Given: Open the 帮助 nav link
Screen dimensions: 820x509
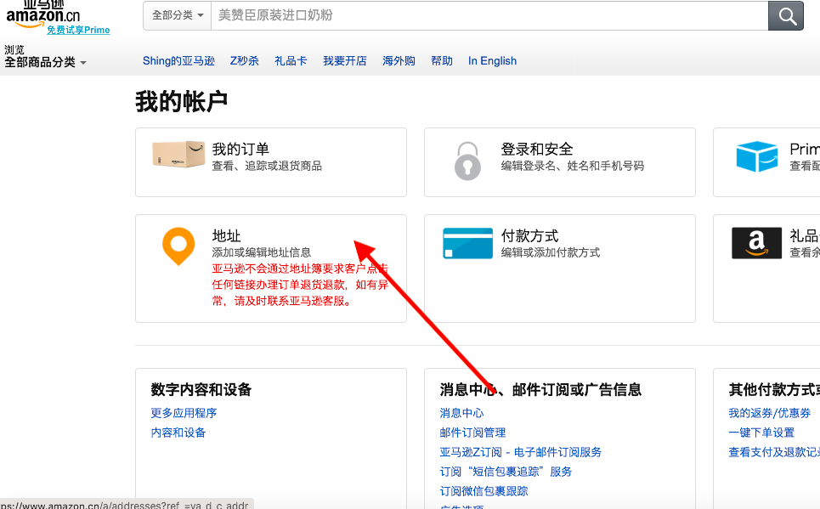Looking at the screenshot, I should tap(442, 61).
